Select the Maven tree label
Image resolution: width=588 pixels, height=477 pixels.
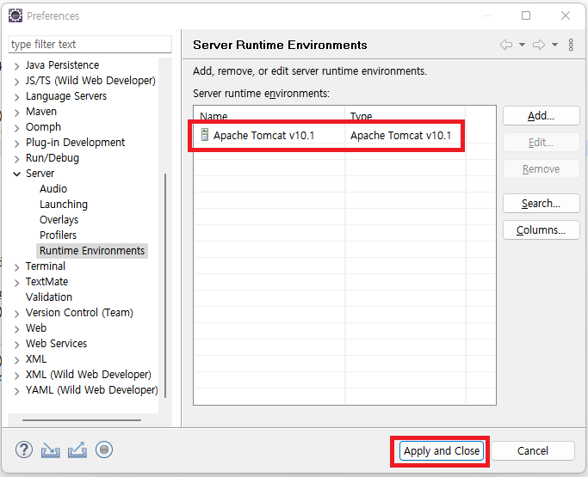tap(41, 112)
